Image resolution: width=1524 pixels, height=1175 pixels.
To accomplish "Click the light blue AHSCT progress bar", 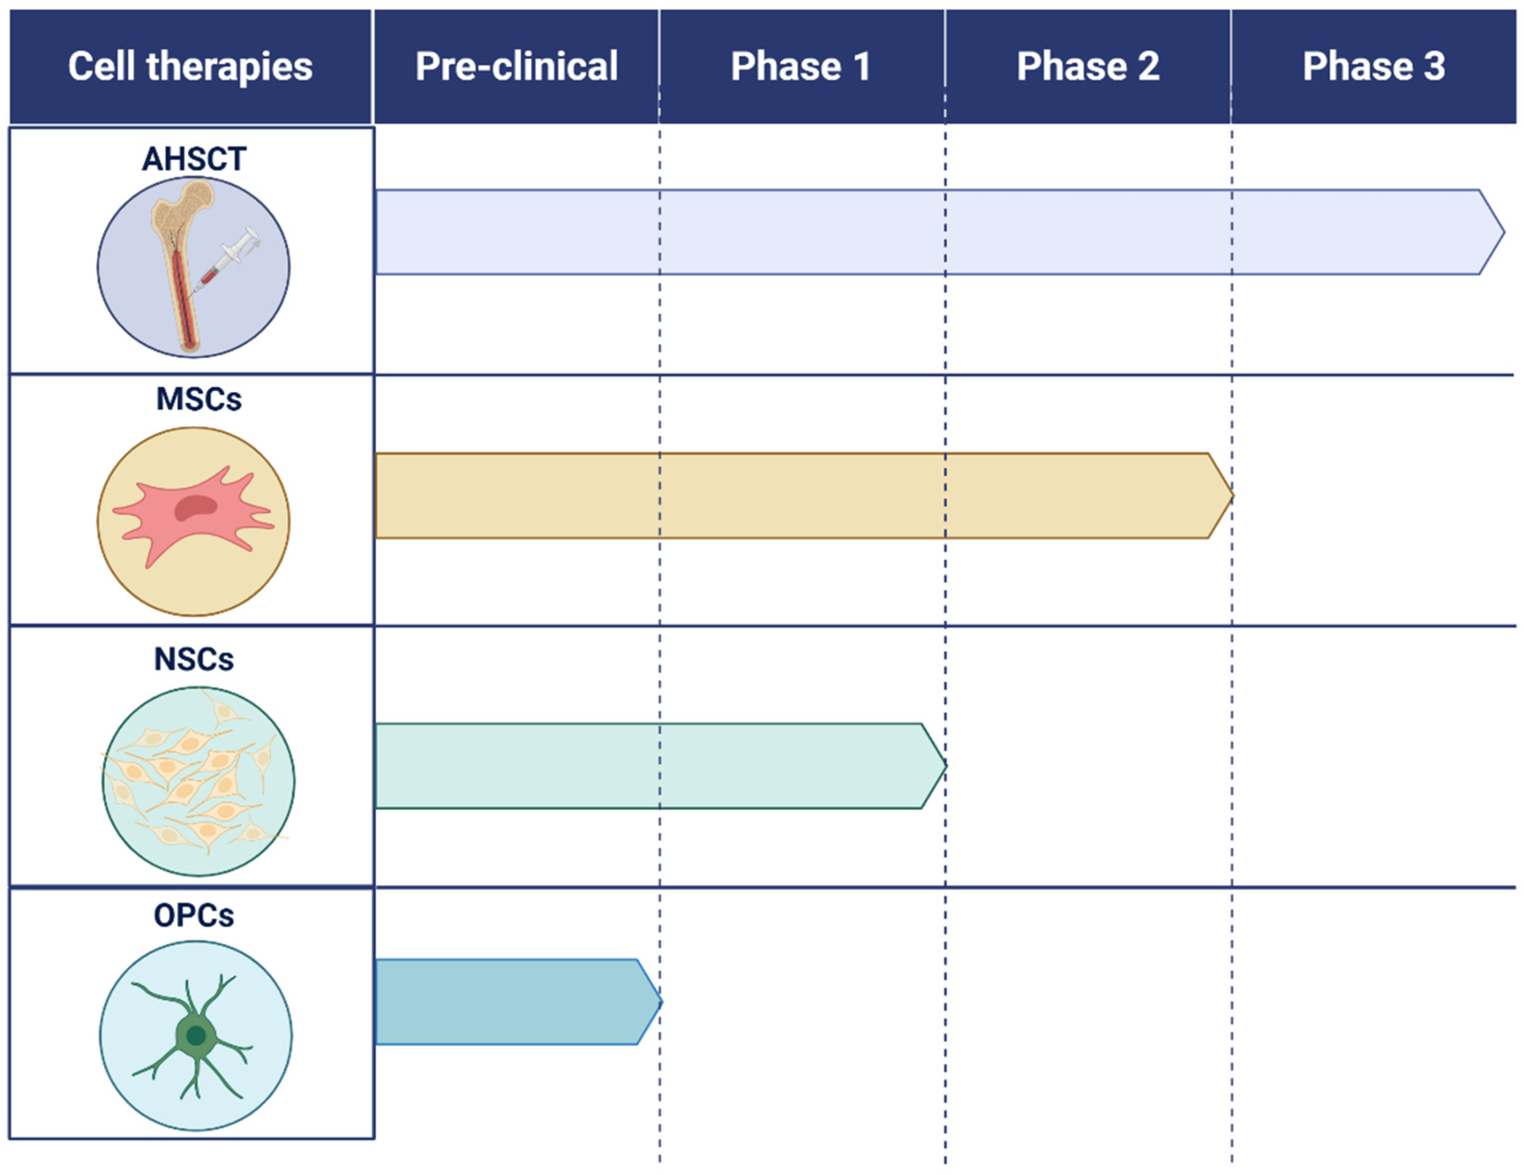I will [907, 233].
